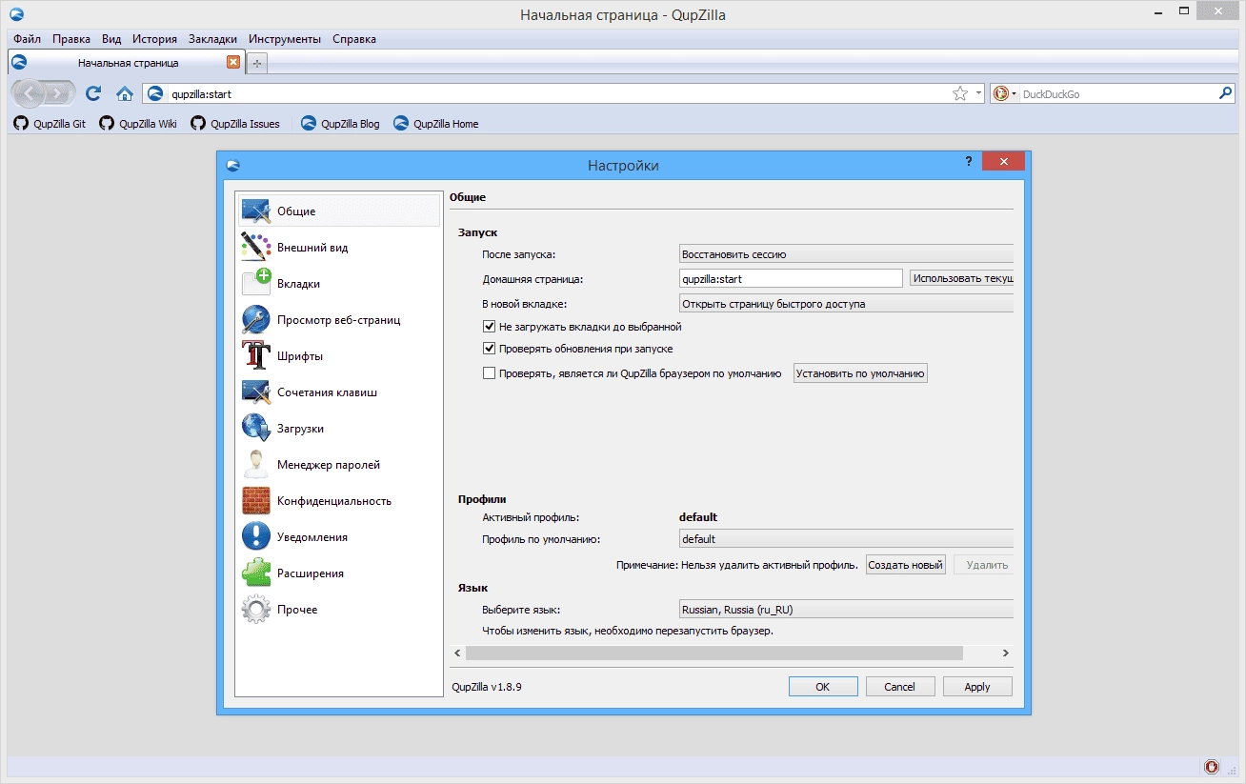Open the QupZilla Home bookmark
Viewport: 1246px width, 784px height.
coord(436,123)
